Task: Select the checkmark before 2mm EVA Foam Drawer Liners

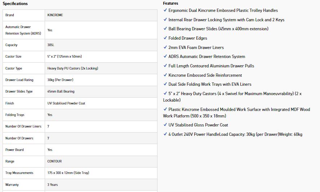Action: (165, 48)
